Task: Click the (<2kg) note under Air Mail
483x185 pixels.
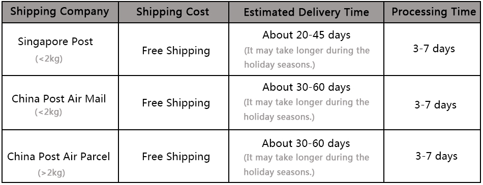Action: (48, 112)
